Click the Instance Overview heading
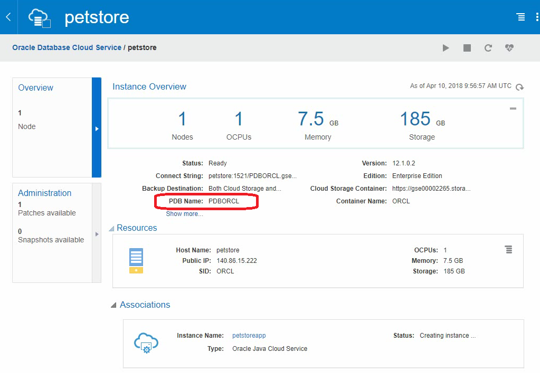Viewport: 540px width, 373px height. (149, 86)
